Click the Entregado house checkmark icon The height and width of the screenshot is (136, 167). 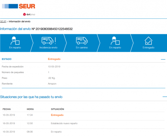pos(149,41)
